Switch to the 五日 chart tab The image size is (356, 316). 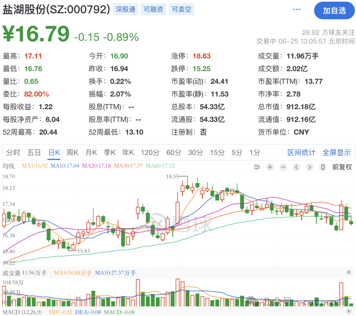(34, 152)
